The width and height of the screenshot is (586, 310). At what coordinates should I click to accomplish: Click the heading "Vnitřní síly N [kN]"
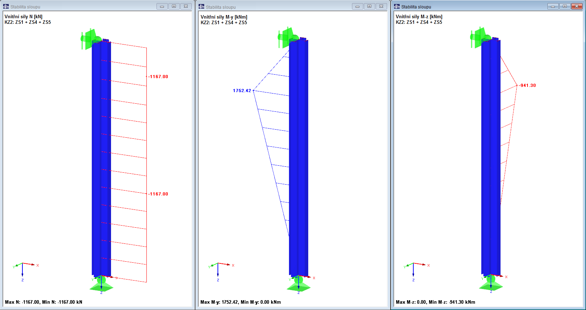coord(23,16)
